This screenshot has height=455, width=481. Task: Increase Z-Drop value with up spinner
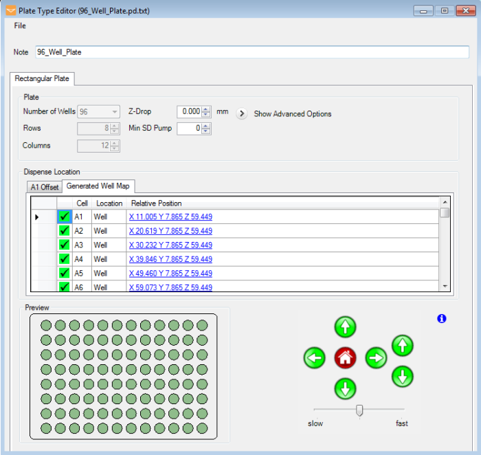click(206, 109)
